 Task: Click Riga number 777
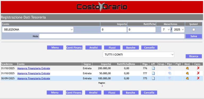145,74
